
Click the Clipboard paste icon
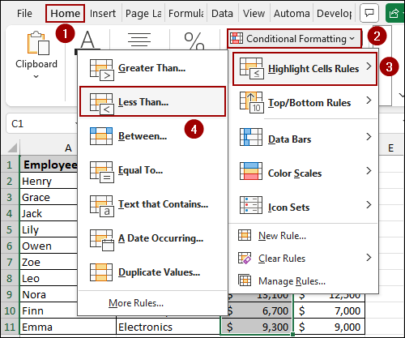click(x=38, y=43)
